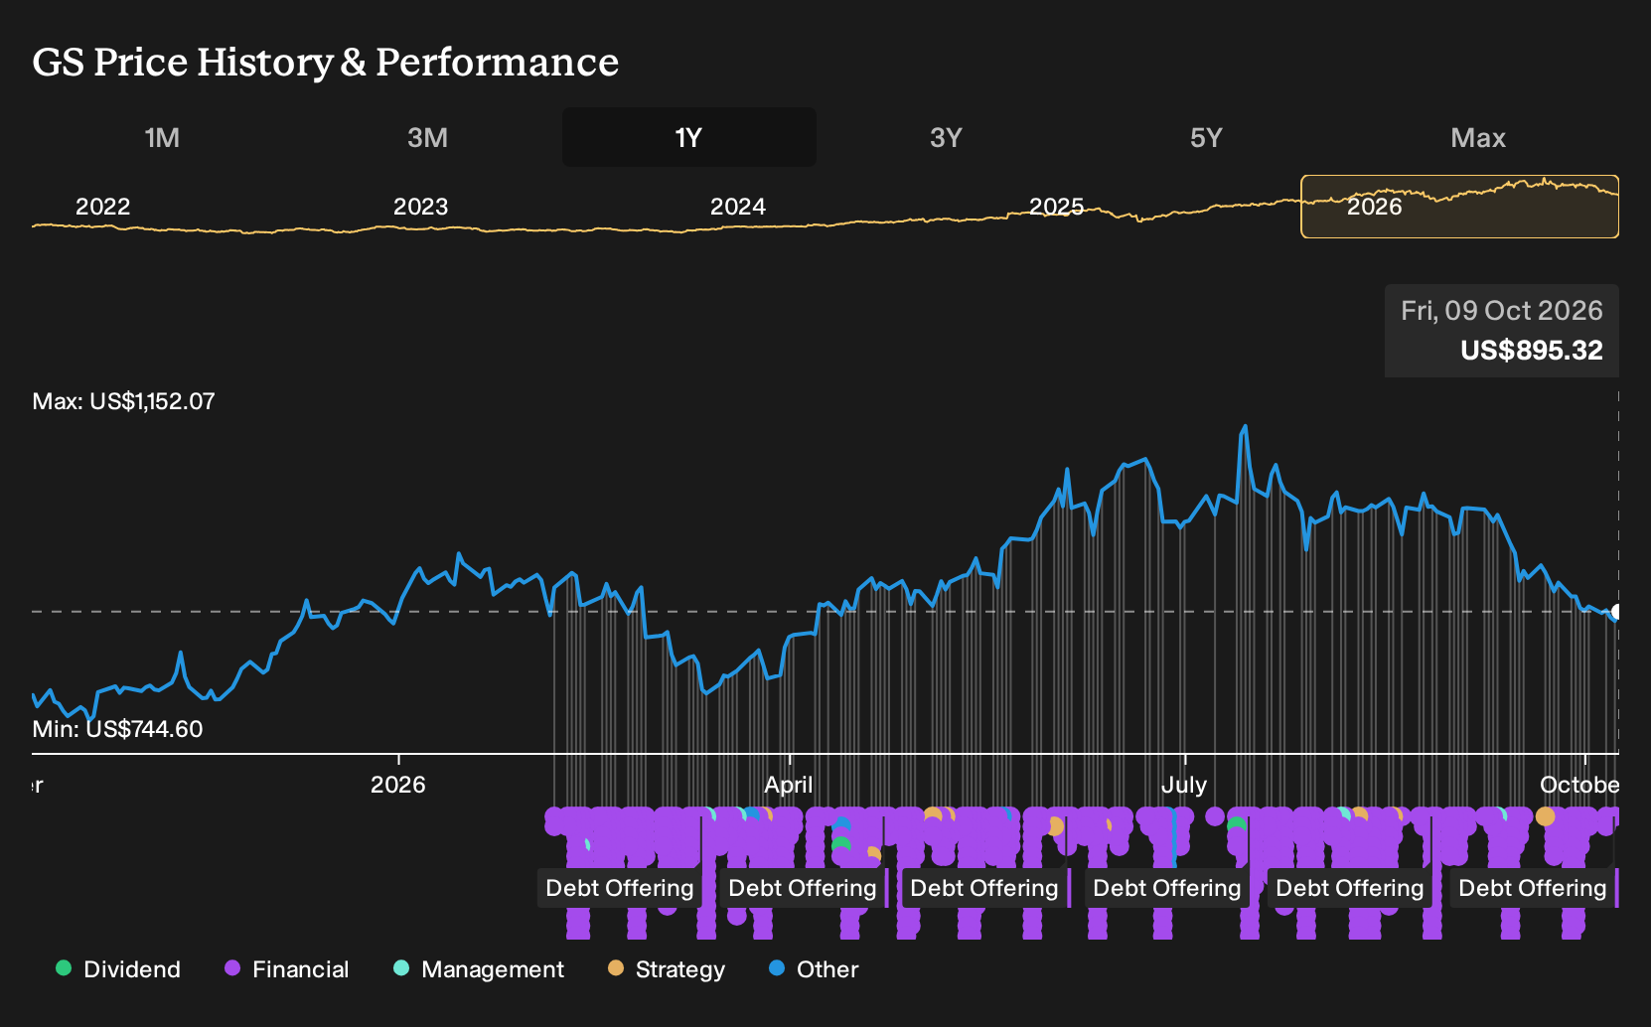Select the 1Y time range tab
Viewport: 1651px width, 1027px height.
click(688, 137)
